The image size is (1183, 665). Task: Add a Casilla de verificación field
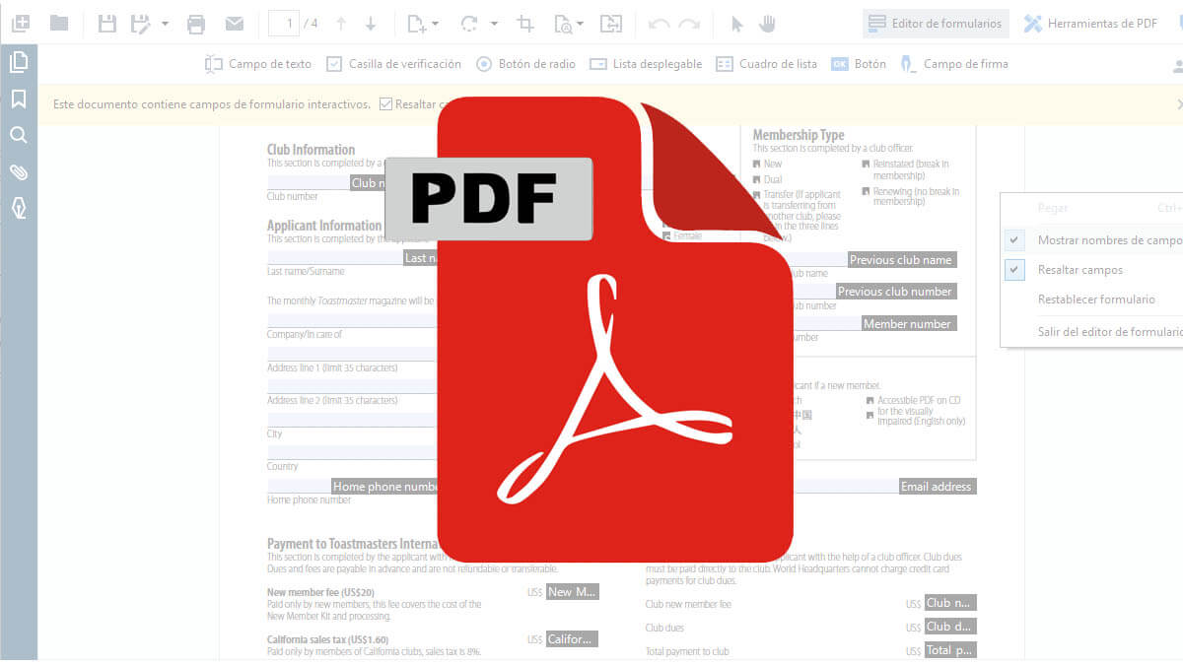tap(394, 64)
